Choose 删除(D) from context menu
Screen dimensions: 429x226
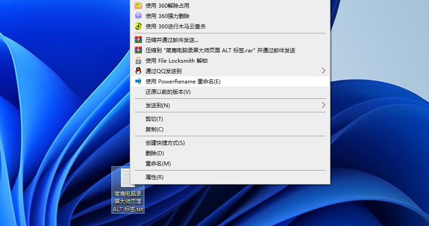click(x=230, y=153)
